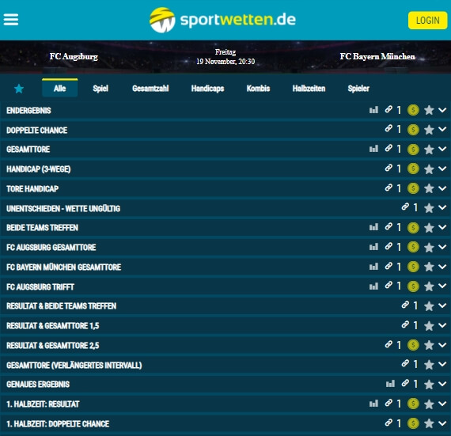Show statistics icon for Endergebnis
The height and width of the screenshot is (436, 451).
373,110
